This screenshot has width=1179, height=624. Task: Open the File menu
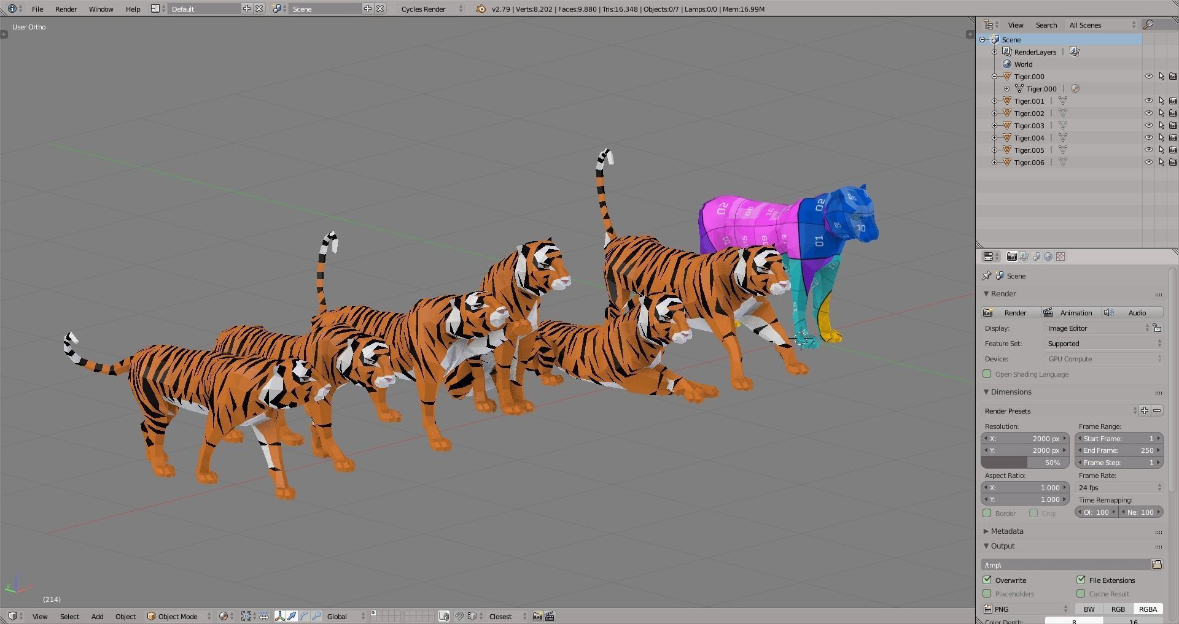click(37, 9)
